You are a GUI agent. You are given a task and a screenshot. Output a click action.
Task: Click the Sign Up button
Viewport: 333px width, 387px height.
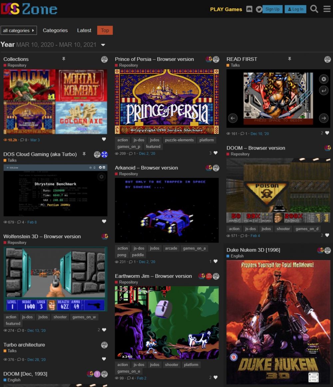point(272,9)
